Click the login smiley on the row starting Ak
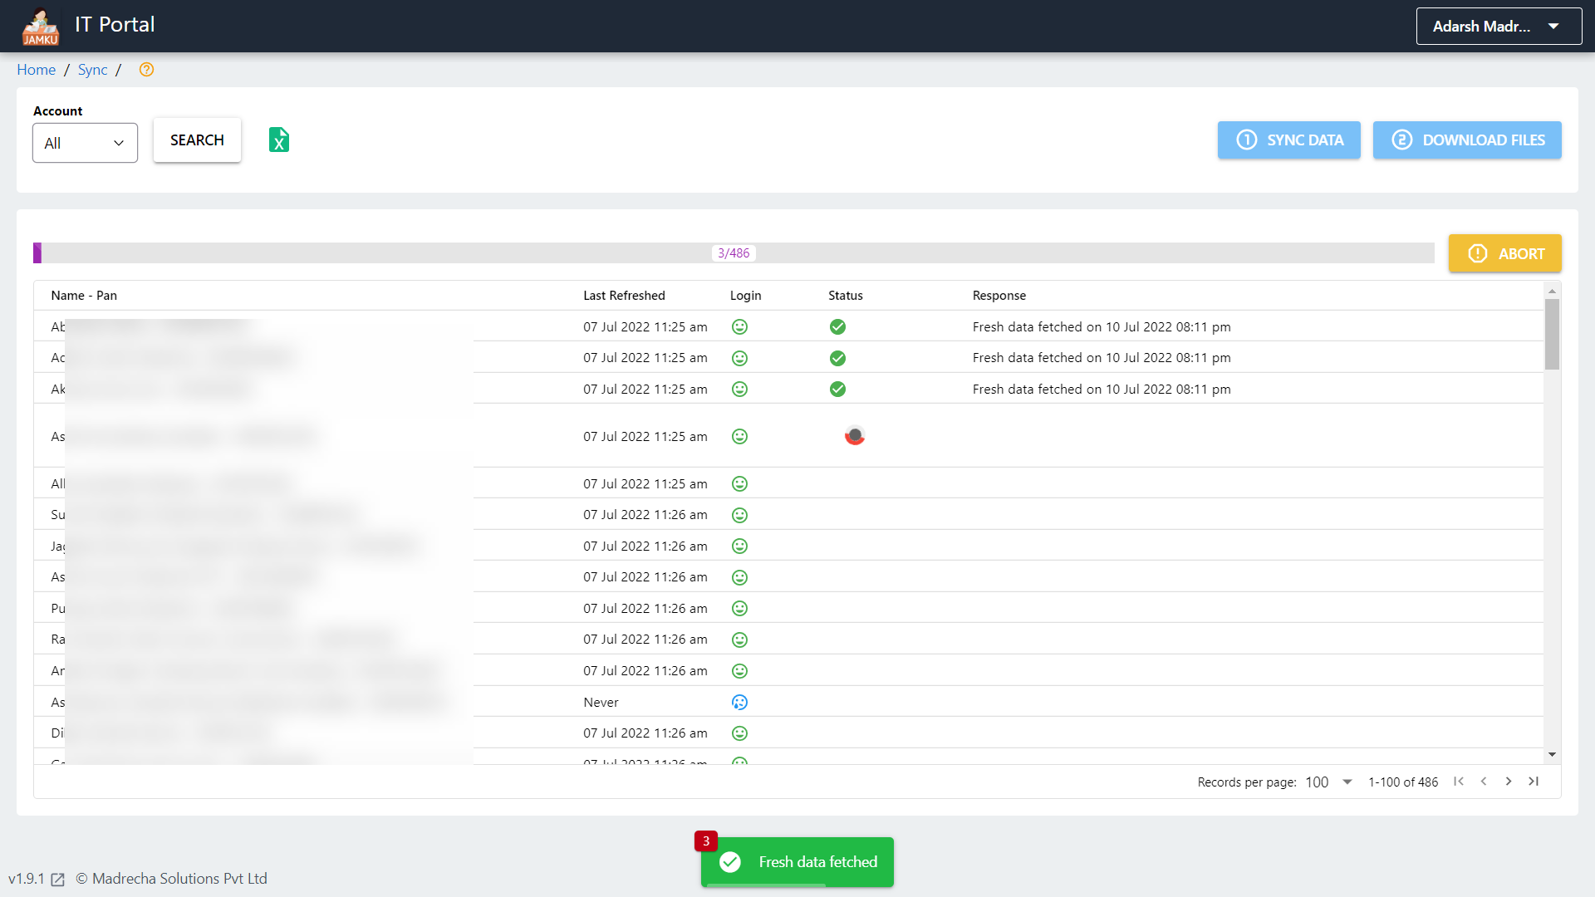This screenshot has height=897, width=1595. click(739, 389)
